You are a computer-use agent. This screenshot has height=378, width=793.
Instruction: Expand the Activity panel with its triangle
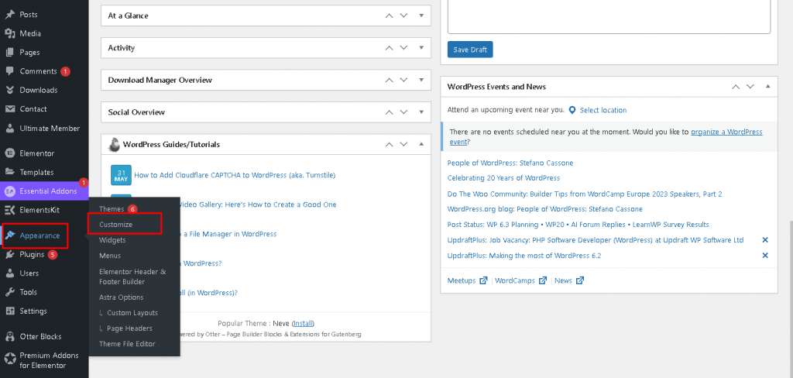[421, 48]
